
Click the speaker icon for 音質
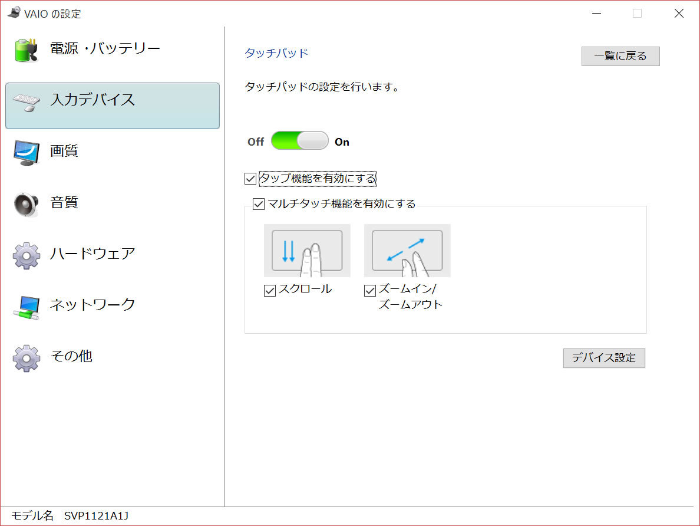tap(27, 204)
